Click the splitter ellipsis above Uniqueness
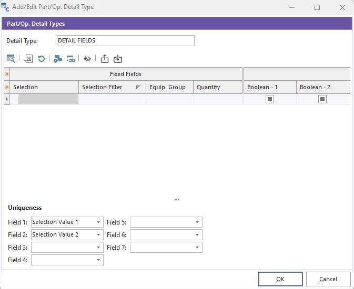 point(177,199)
